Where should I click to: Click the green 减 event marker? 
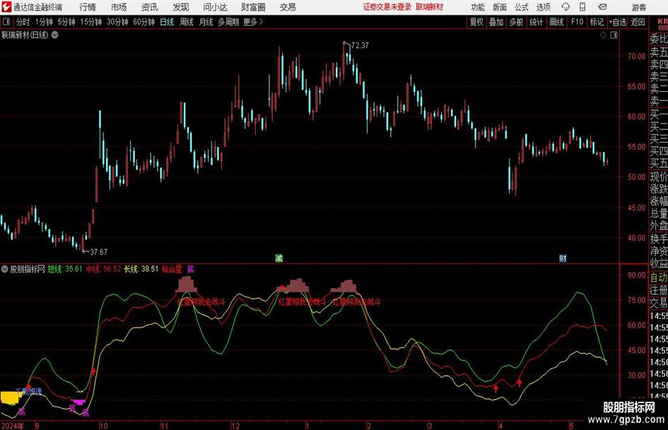tap(279, 258)
